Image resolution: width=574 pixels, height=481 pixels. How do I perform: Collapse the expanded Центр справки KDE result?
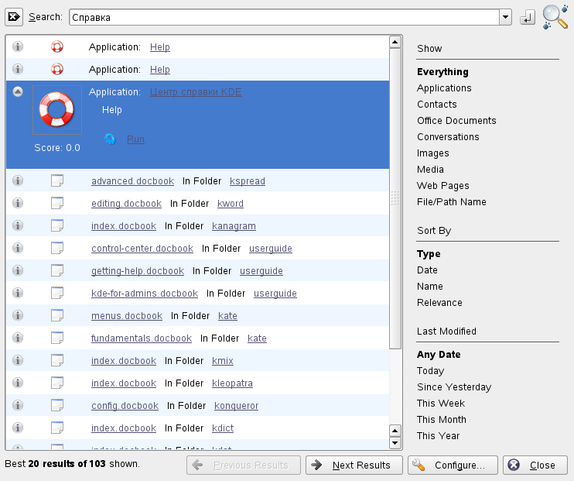pos(18,92)
